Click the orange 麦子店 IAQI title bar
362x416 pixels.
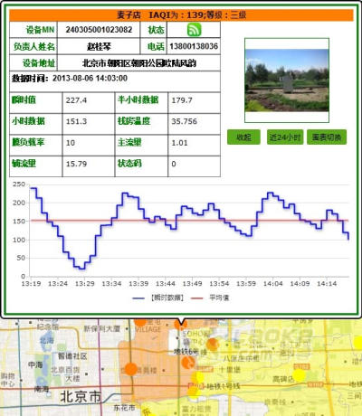tap(181, 15)
